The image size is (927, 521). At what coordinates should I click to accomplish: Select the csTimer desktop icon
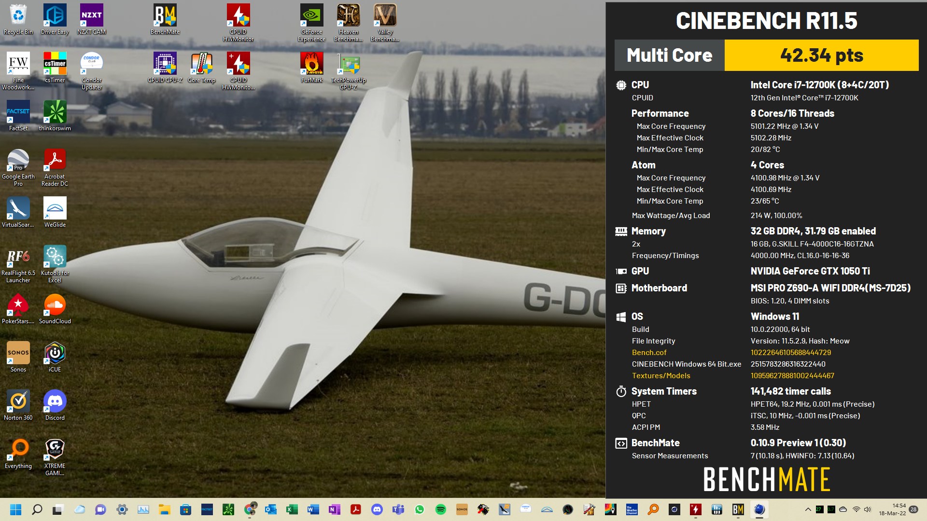[x=55, y=68]
